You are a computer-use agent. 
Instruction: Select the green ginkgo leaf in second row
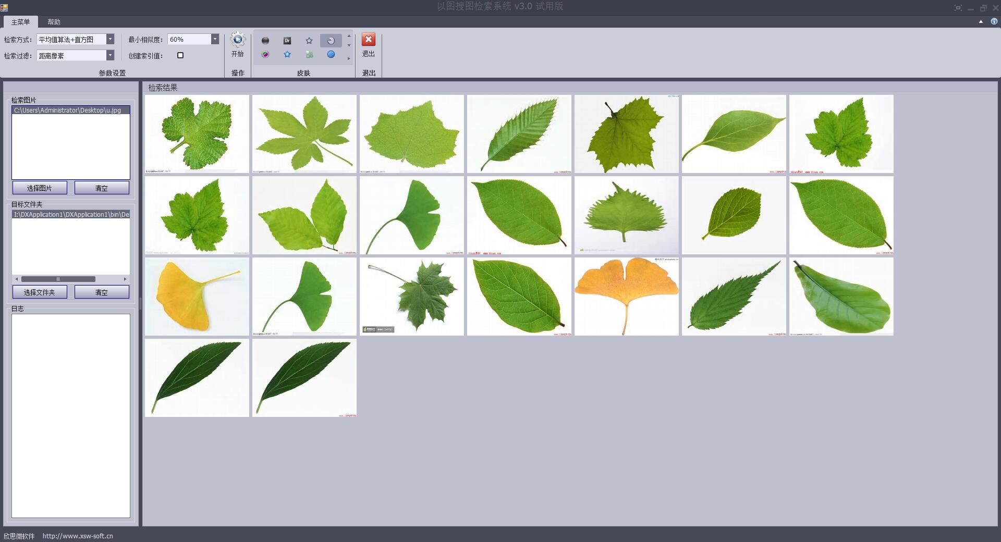click(412, 215)
